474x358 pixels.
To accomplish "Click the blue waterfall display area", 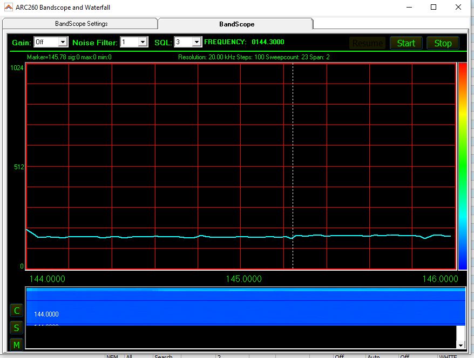I will 246,307.
